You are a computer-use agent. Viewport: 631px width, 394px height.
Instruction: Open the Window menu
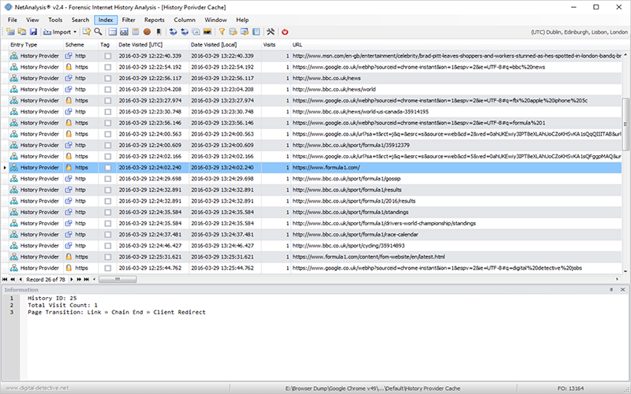pyautogui.click(x=215, y=20)
